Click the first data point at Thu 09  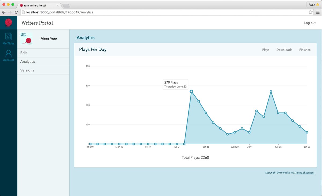90,144
